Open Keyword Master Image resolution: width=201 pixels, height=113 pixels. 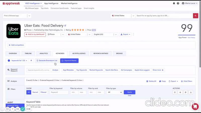(x=69, y=61)
